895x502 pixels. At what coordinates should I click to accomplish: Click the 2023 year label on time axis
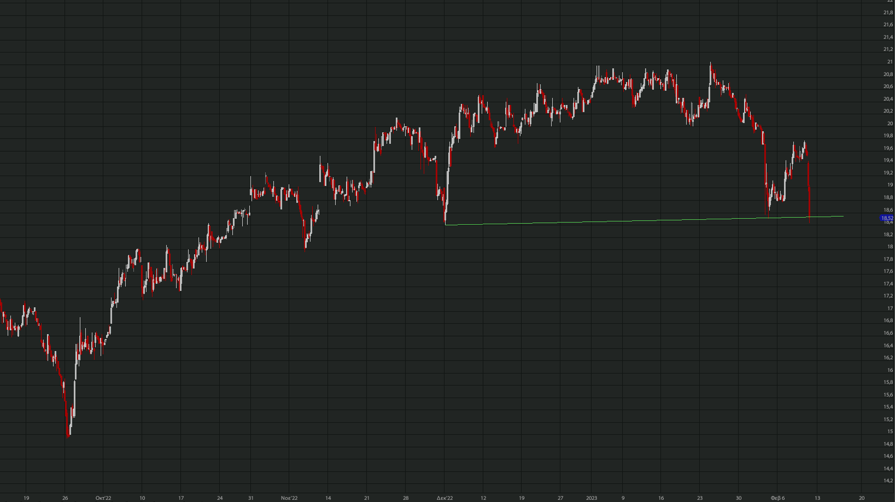pos(592,498)
